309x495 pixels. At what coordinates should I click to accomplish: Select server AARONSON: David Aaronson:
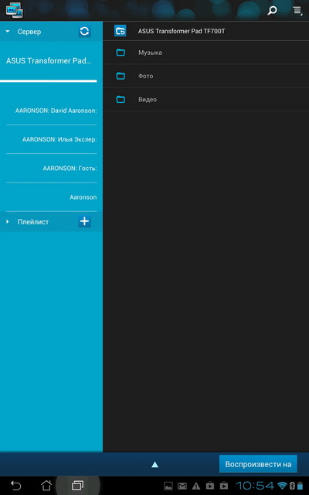click(52, 111)
